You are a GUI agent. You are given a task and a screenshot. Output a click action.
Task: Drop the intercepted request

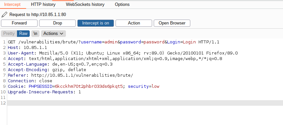pos(57,23)
